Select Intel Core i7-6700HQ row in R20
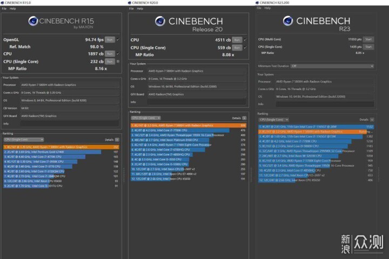Viewport: 389px width, 259px height. point(189,149)
